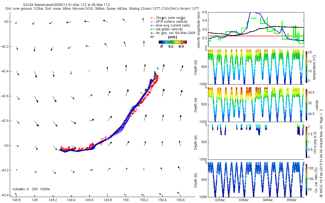Image resolution: width=325 pixels, height=203 pixels.
Task: Click the waypoint label '3' beside the glider track
Action: 101,144
